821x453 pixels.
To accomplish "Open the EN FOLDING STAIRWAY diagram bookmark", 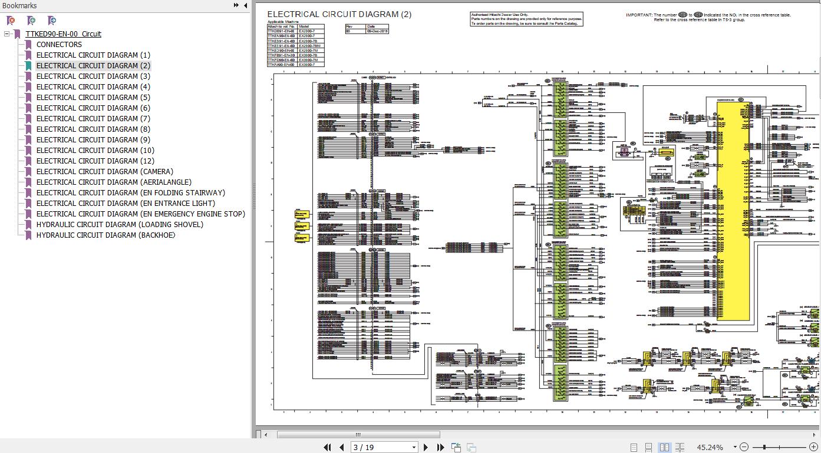I will (131, 193).
